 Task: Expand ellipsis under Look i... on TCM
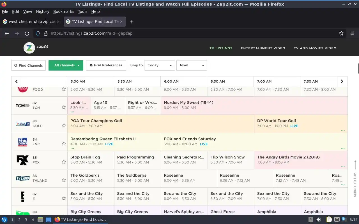[x=72, y=112]
